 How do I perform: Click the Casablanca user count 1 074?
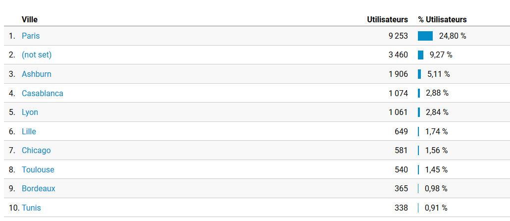click(x=398, y=93)
